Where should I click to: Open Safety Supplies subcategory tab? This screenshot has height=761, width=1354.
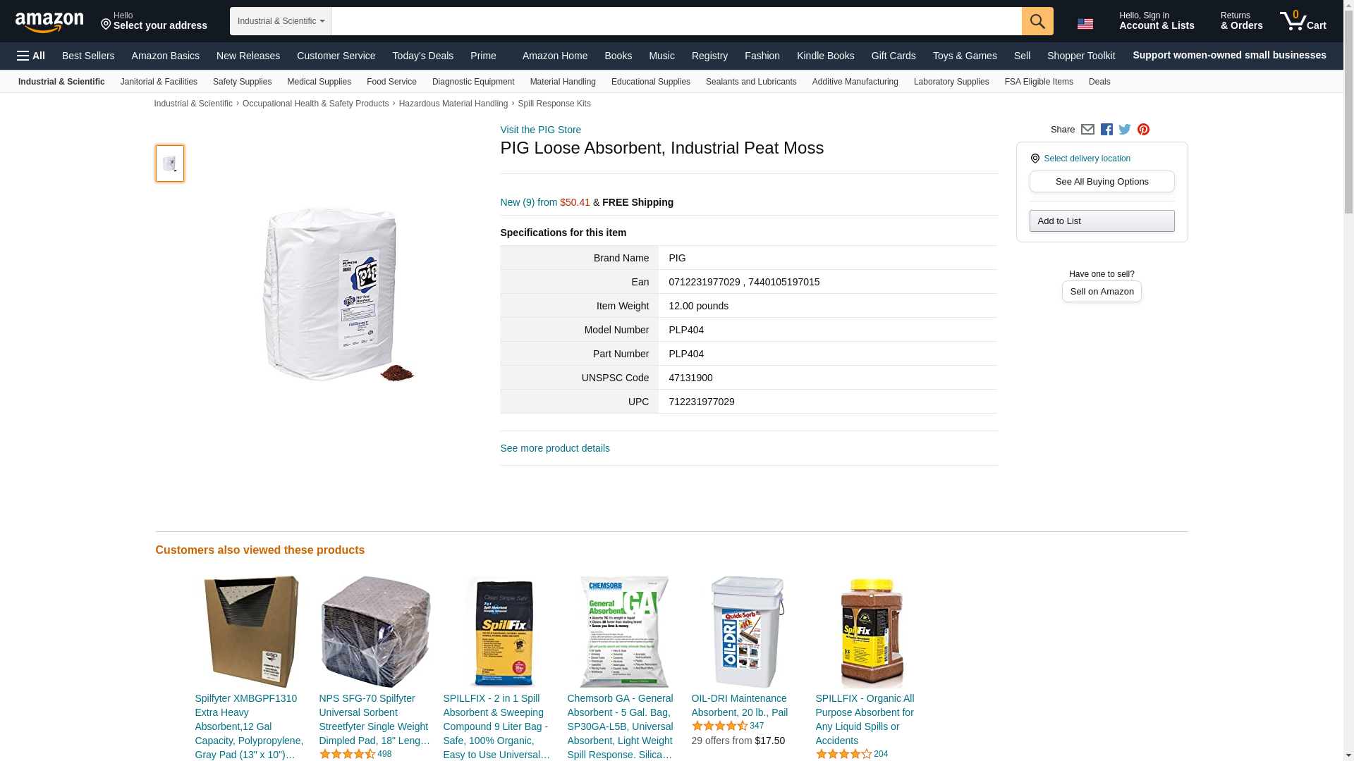pyautogui.click(x=242, y=82)
